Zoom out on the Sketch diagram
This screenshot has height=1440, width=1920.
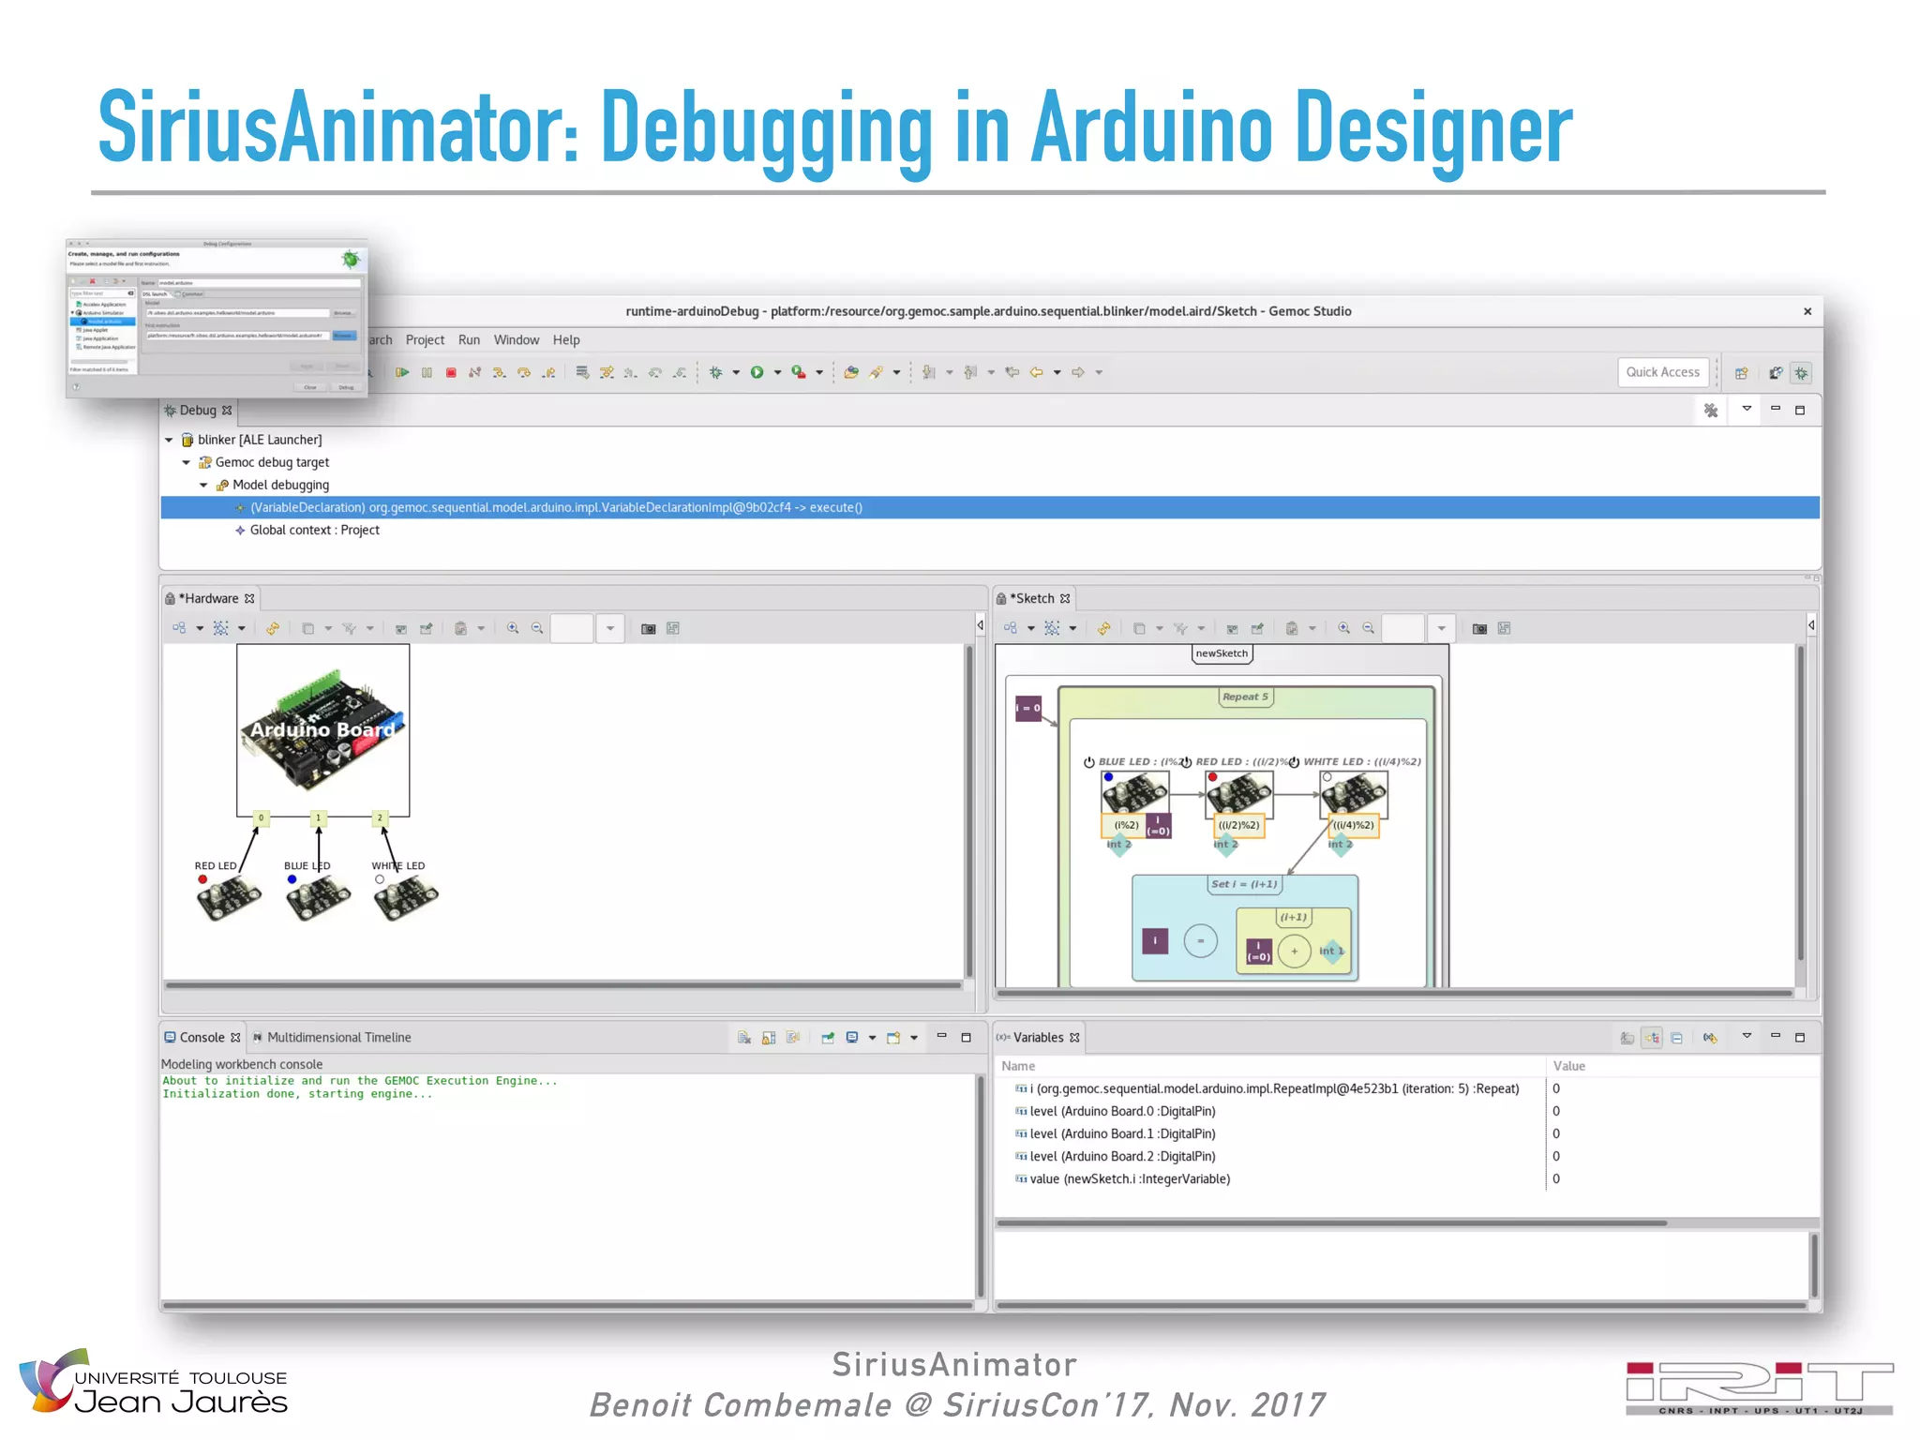1369,628
